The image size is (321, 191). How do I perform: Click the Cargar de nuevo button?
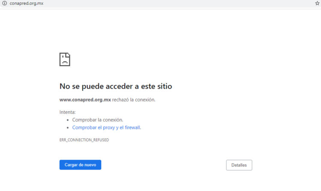pos(80,165)
